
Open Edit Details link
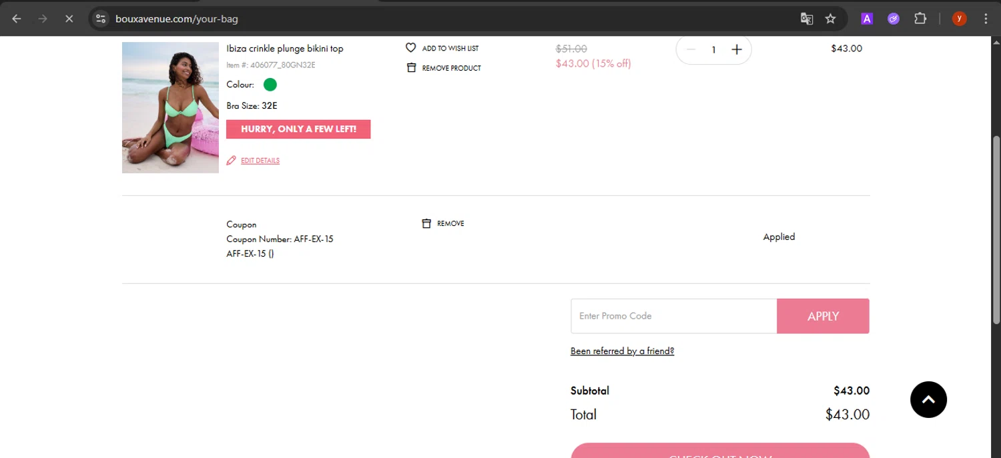point(260,161)
